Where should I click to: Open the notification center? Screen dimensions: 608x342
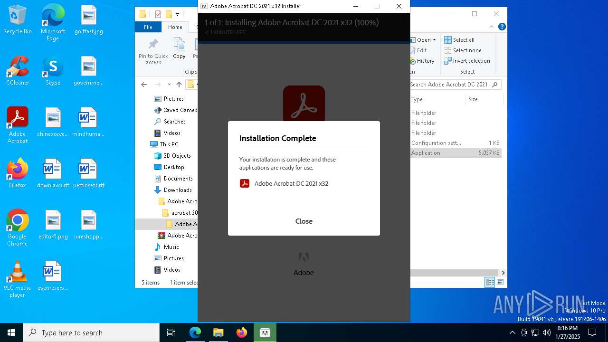pos(592,332)
